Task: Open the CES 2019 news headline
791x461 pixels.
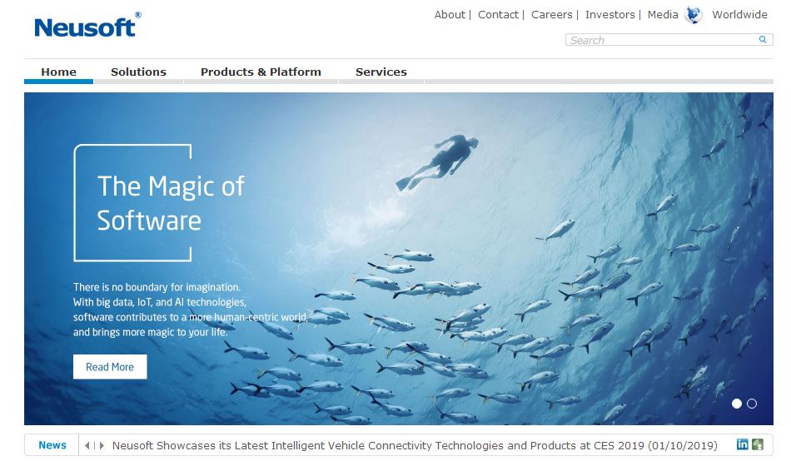Action: (x=415, y=445)
